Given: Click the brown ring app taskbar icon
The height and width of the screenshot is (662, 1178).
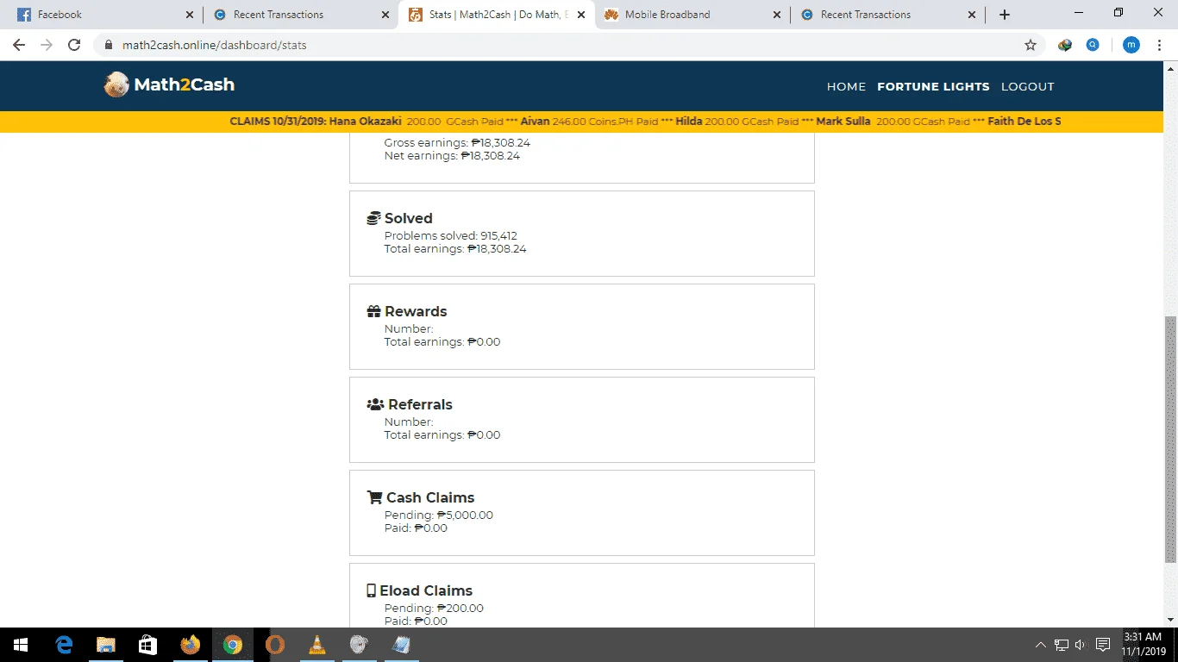Looking at the screenshot, I should coord(275,645).
